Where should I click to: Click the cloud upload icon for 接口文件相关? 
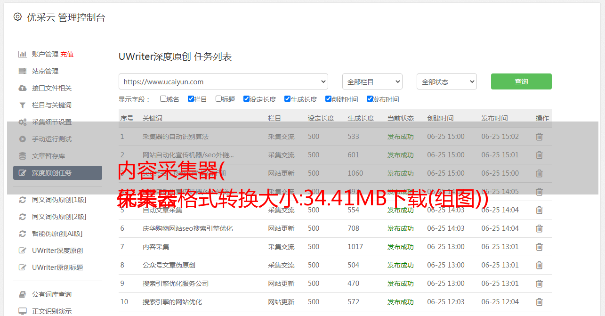pyautogui.click(x=22, y=88)
